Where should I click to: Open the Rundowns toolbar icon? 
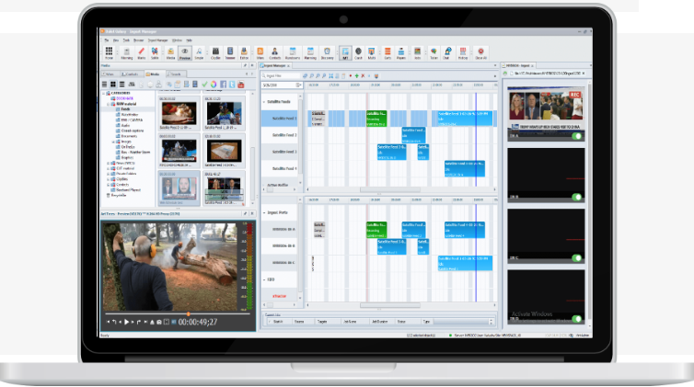tap(293, 52)
